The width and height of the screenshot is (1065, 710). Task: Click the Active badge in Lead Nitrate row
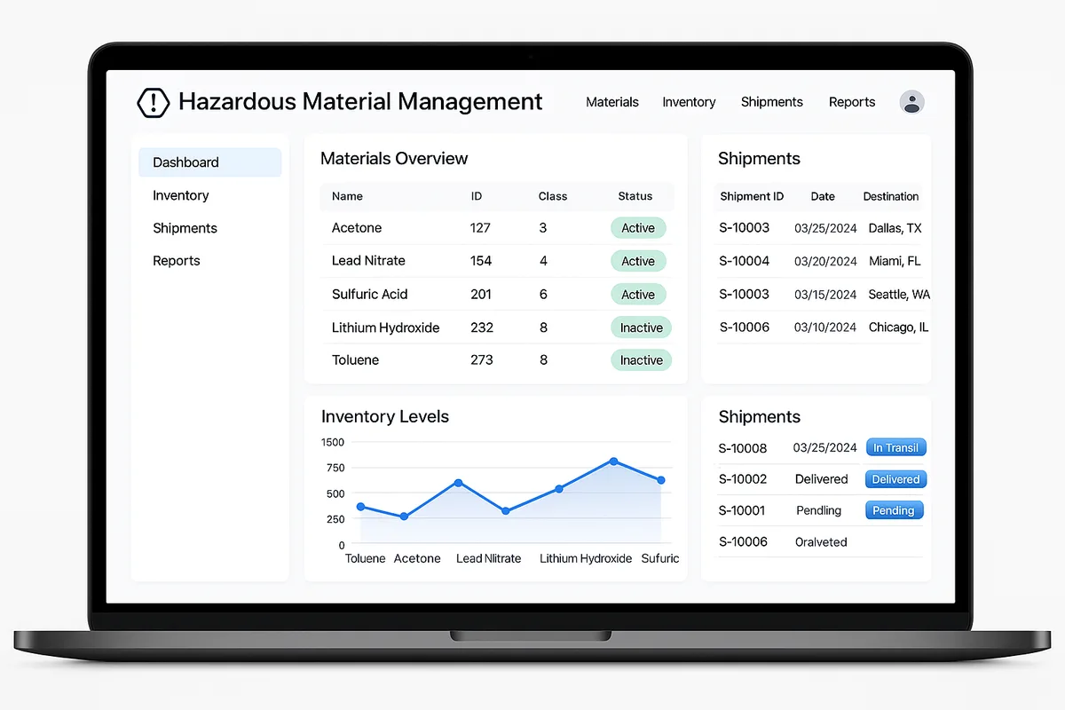click(x=638, y=261)
